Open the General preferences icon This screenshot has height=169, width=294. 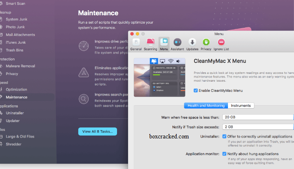click(136, 42)
